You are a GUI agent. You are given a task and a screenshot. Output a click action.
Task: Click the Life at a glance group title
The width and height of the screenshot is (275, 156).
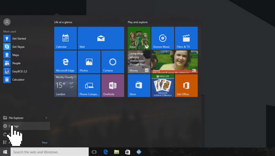[63, 22]
